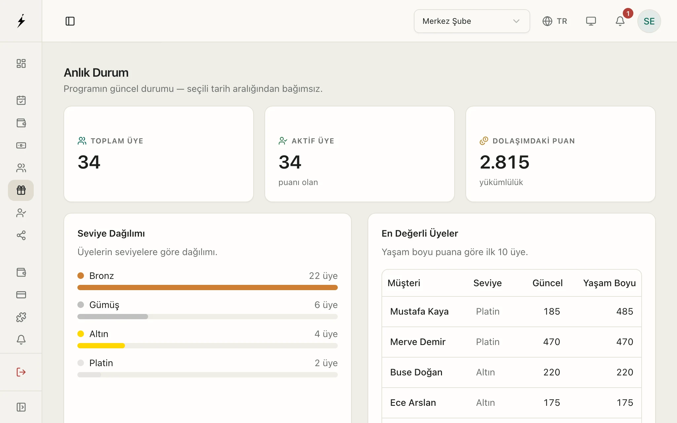The image size is (677, 423).
Task: Open the share network icon in sidebar
Action: [x=21, y=235]
